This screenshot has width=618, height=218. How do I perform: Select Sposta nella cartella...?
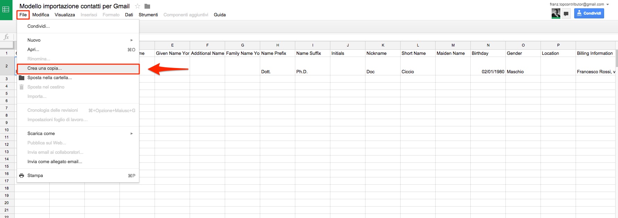point(78,78)
